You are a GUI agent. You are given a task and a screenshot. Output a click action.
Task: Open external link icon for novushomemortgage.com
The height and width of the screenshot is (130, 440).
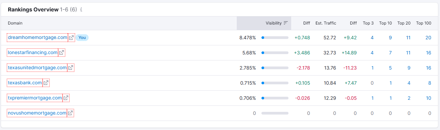click(x=70, y=113)
